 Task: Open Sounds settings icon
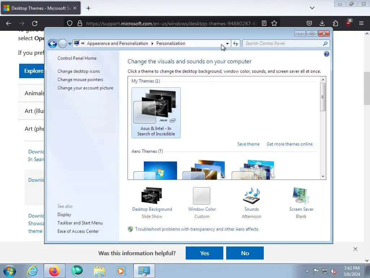tap(251, 195)
